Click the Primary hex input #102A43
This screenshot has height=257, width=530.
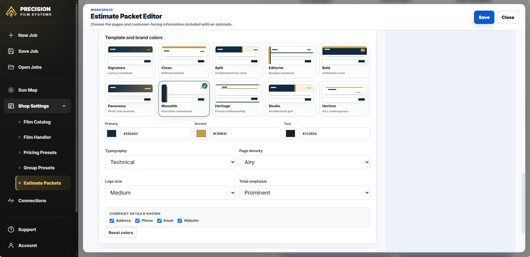click(156, 133)
